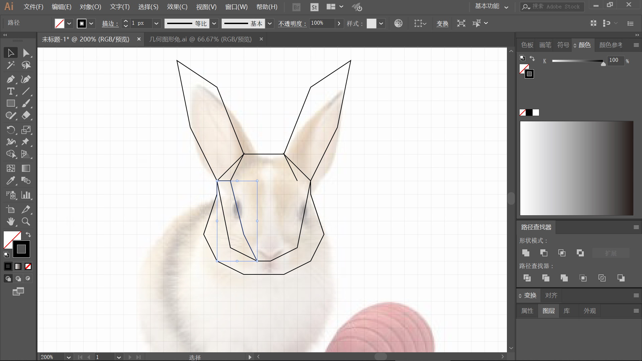Screen dimensions: 642x361
Task: Open the stroke weight dropdown
Action: (x=156, y=23)
